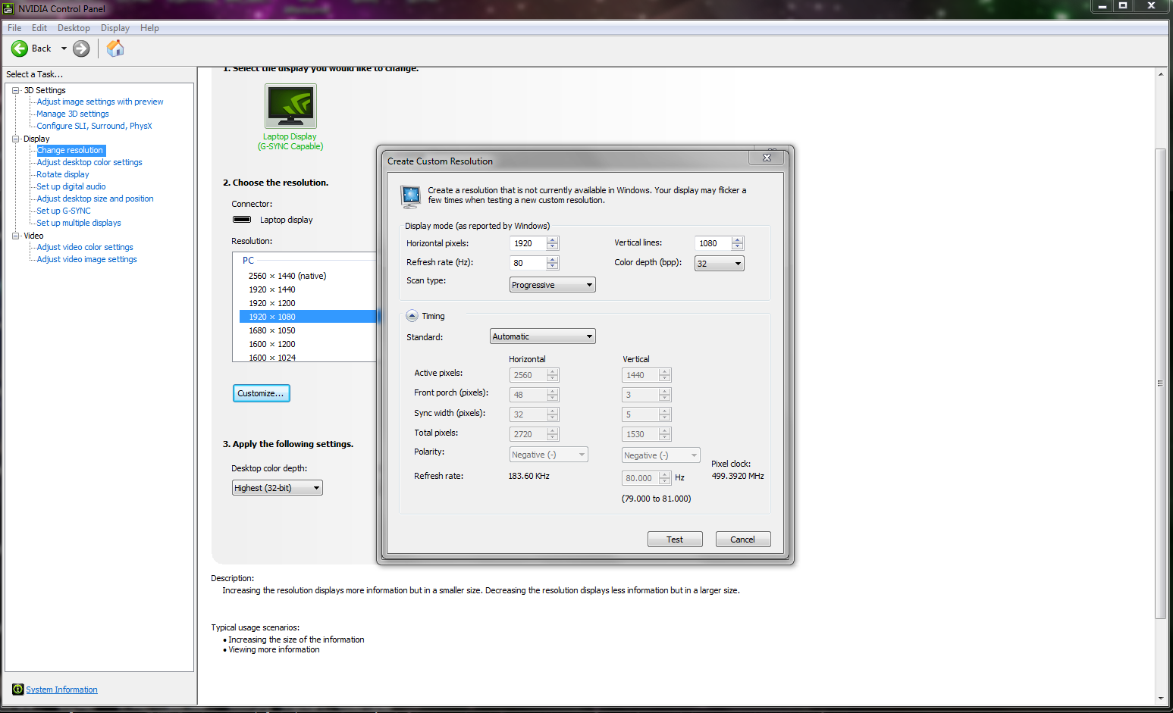Click the green Back arrow icon
The width and height of the screenshot is (1173, 713).
tap(20, 48)
